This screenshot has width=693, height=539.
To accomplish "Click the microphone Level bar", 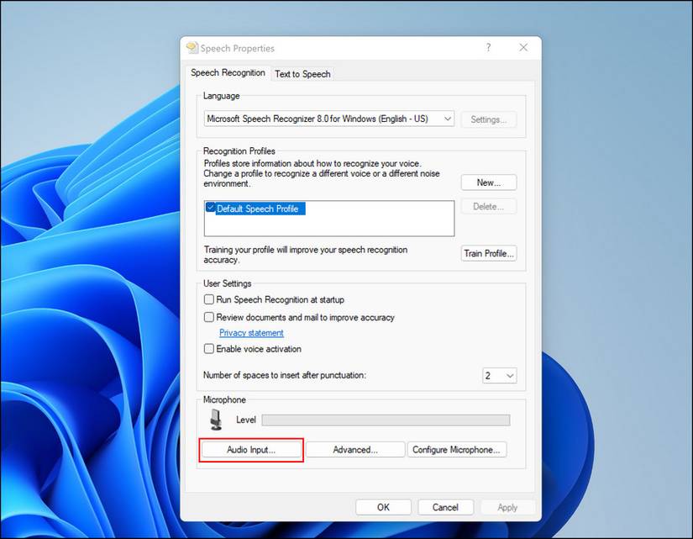I will (386, 420).
